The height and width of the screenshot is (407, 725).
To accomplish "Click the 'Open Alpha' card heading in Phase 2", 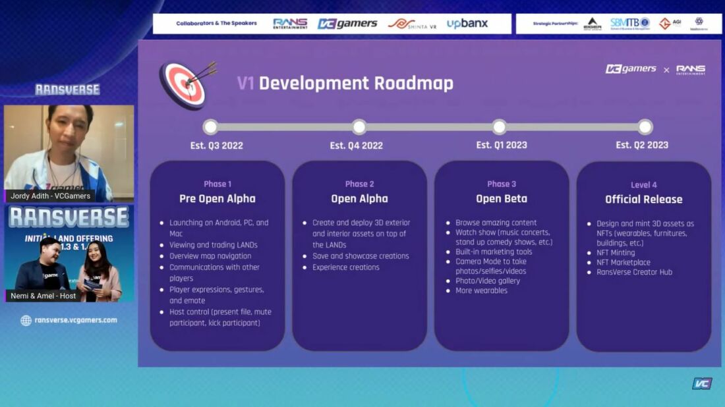I will coord(359,199).
